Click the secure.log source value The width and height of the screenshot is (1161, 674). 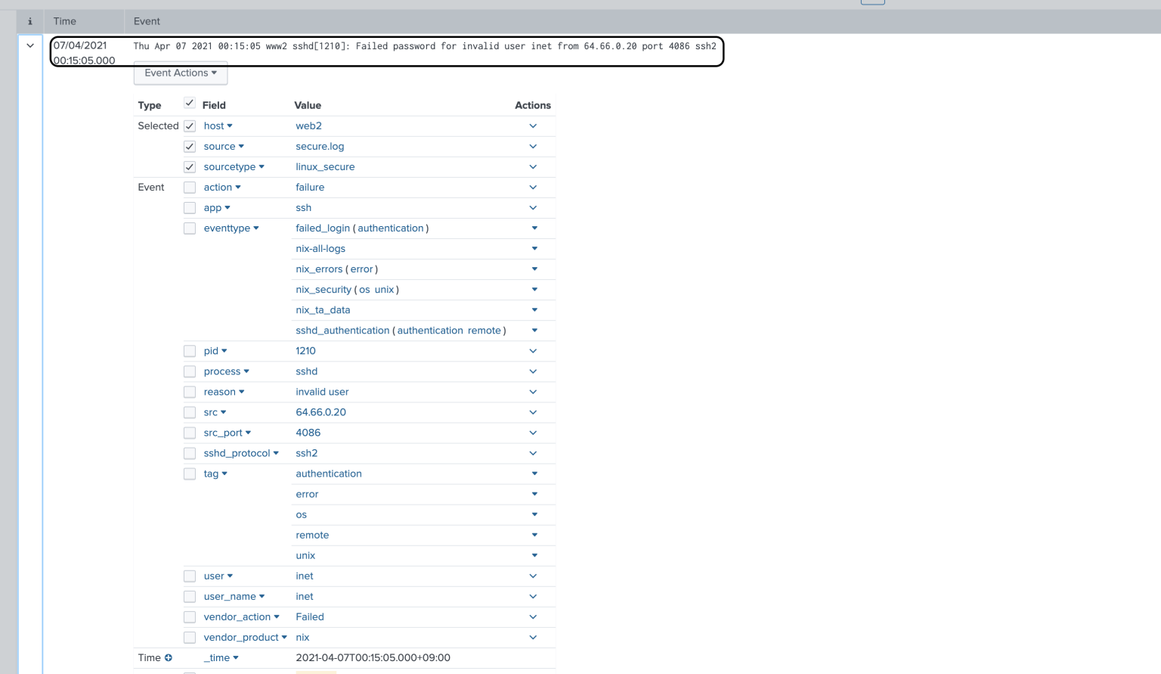320,146
